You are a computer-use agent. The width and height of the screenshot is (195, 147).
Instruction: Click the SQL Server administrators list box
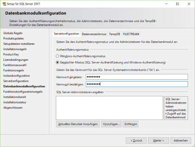pos(110,108)
